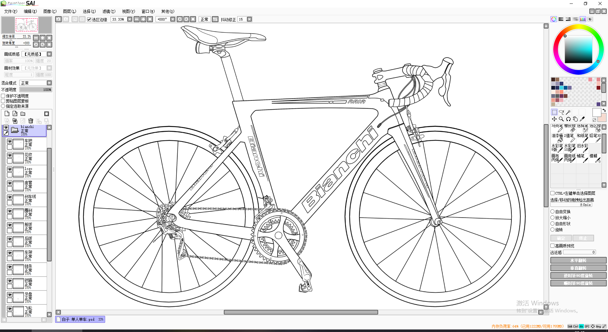The width and height of the screenshot is (608, 332).
Task: Select the 放大缩小 radio option
Action: [x=552, y=217]
